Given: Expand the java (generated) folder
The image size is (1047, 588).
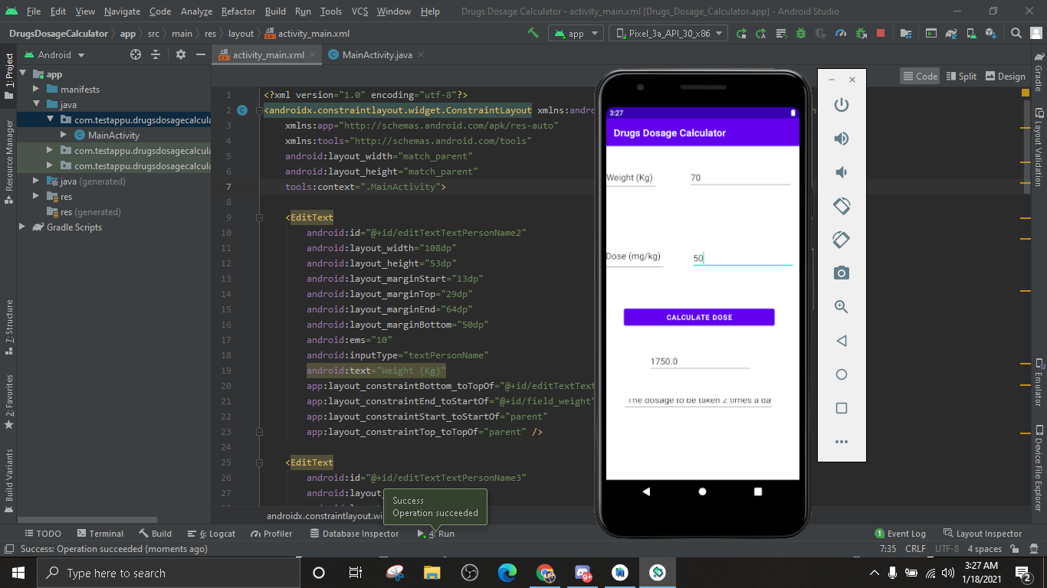Looking at the screenshot, I should click(36, 181).
